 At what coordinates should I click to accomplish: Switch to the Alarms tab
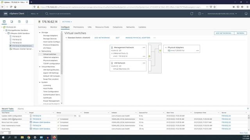[21, 109]
